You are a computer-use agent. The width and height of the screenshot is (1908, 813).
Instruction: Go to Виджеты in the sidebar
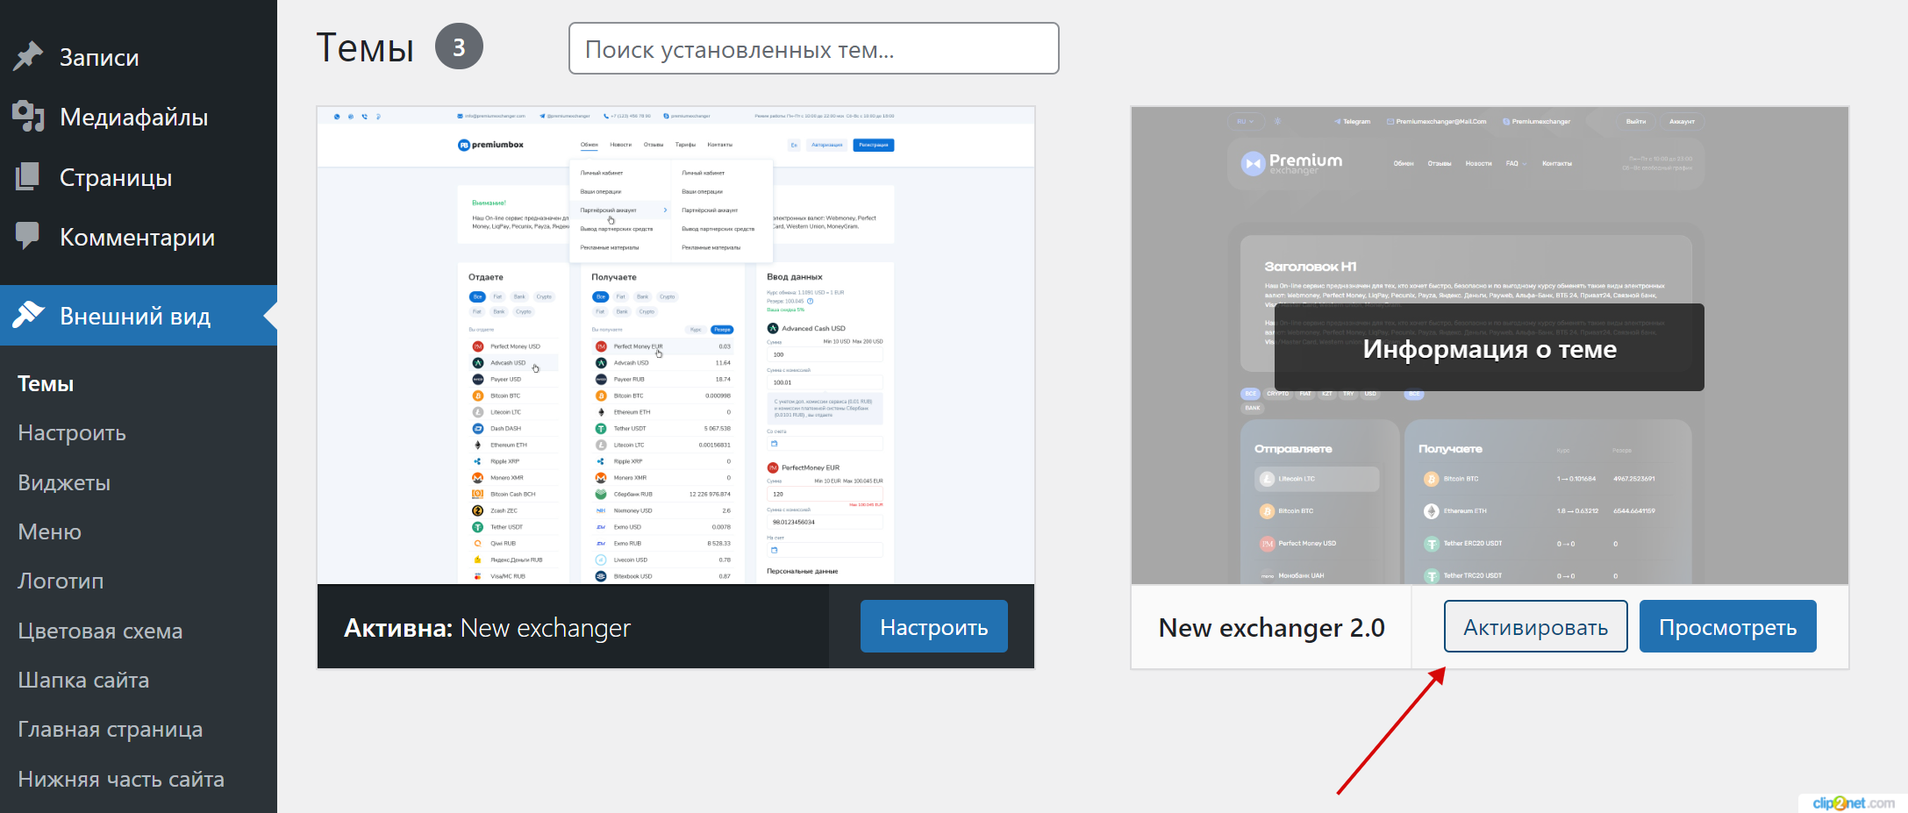pyautogui.click(x=64, y=483)
